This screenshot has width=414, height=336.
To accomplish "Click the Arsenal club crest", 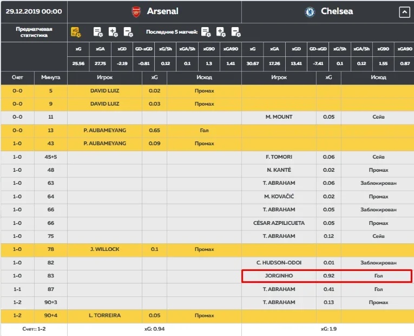I will [x=137, y=11].
